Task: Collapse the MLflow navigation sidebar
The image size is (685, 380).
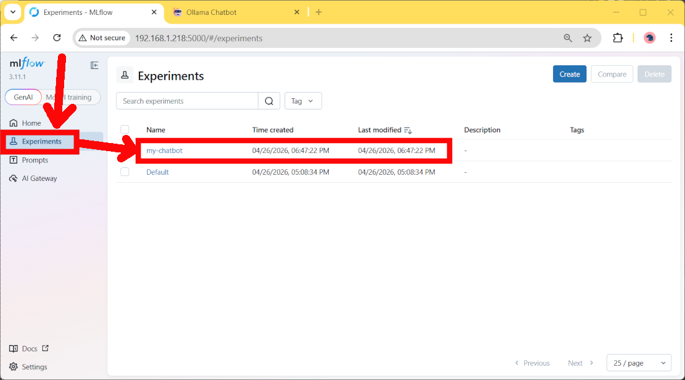Action: coord(94,65)
